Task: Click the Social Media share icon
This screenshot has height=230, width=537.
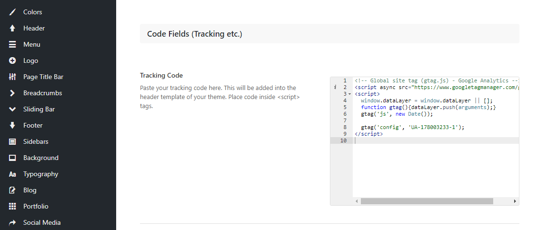Action: tap(12, 222)
